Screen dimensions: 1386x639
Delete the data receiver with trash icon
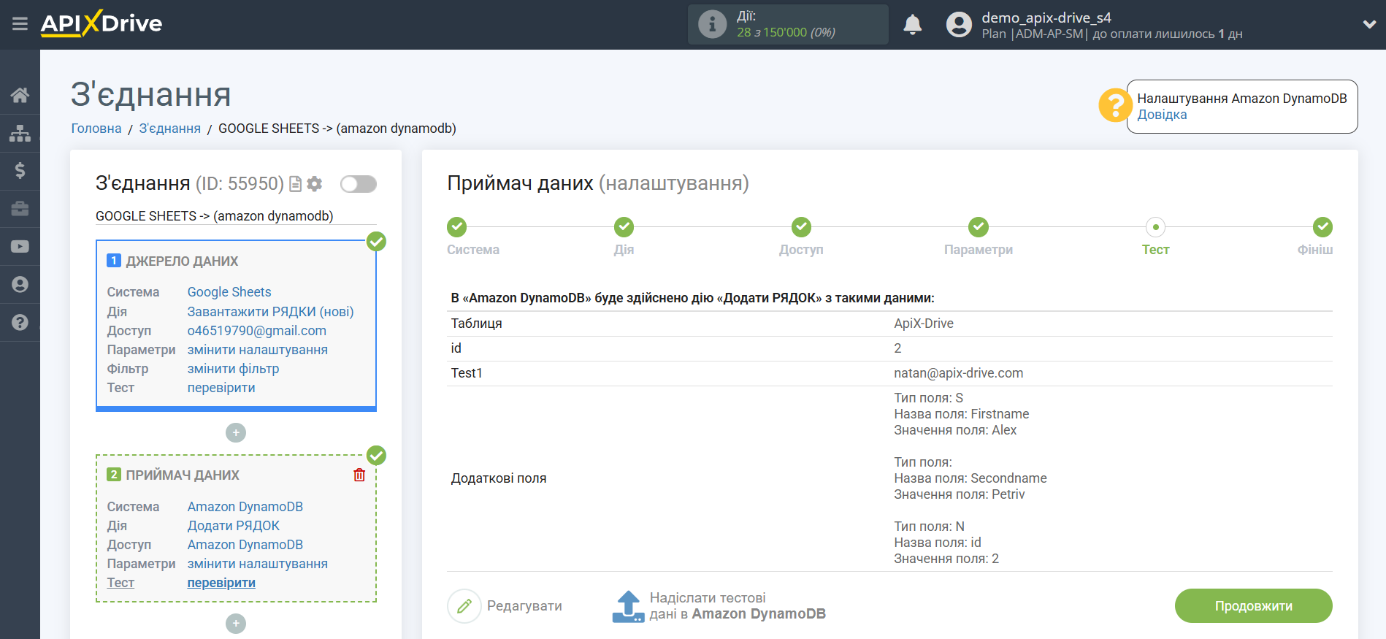pos(359,475)
